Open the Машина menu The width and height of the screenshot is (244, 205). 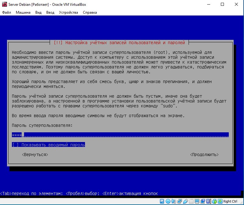[x=23, y=12]
